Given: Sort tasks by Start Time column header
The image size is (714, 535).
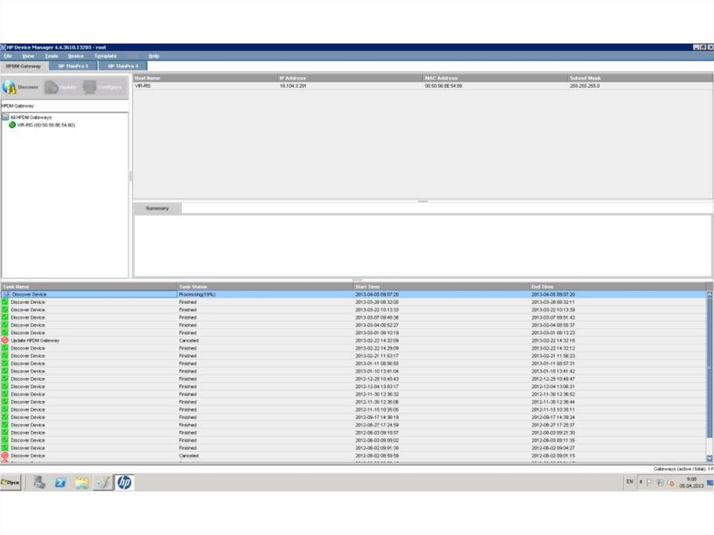Looking at the screenshot, I should point(441,287).
